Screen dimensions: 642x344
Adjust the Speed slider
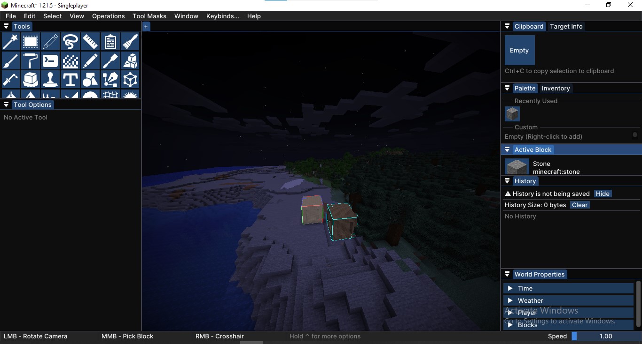pyautogui.click(x=605, y=336)
